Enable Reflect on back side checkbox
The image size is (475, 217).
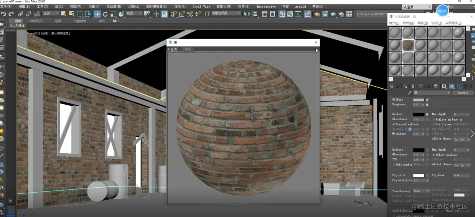(x=434, y=119)
